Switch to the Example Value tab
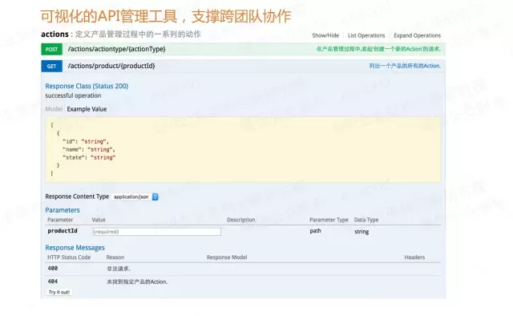Image resolution: width=513 pixels, height=316 pixels. pyautogui.click(x=87, y=109)
